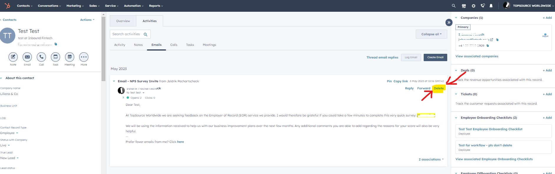Click the Search activities input field

click(x=127, y=34)
